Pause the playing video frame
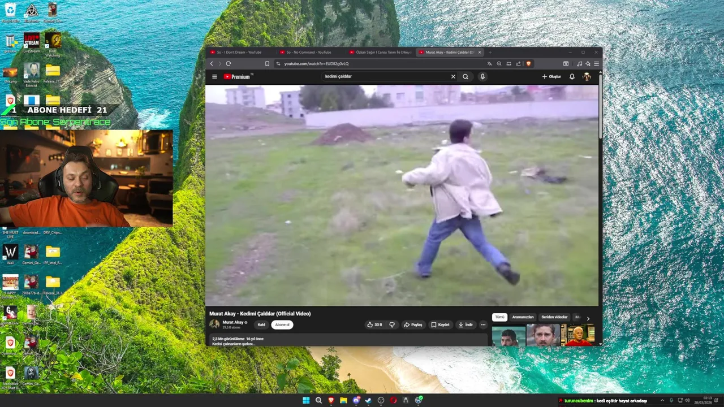 402,195
